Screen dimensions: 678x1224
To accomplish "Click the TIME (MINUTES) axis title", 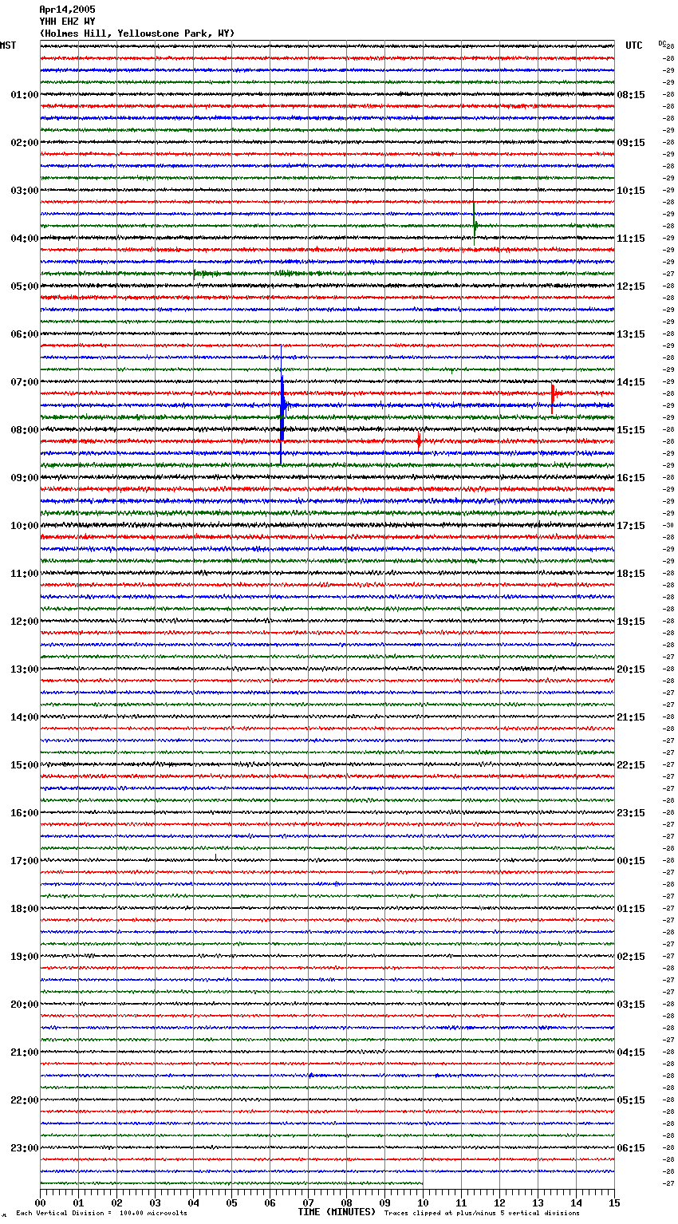I will [337, 1212].
